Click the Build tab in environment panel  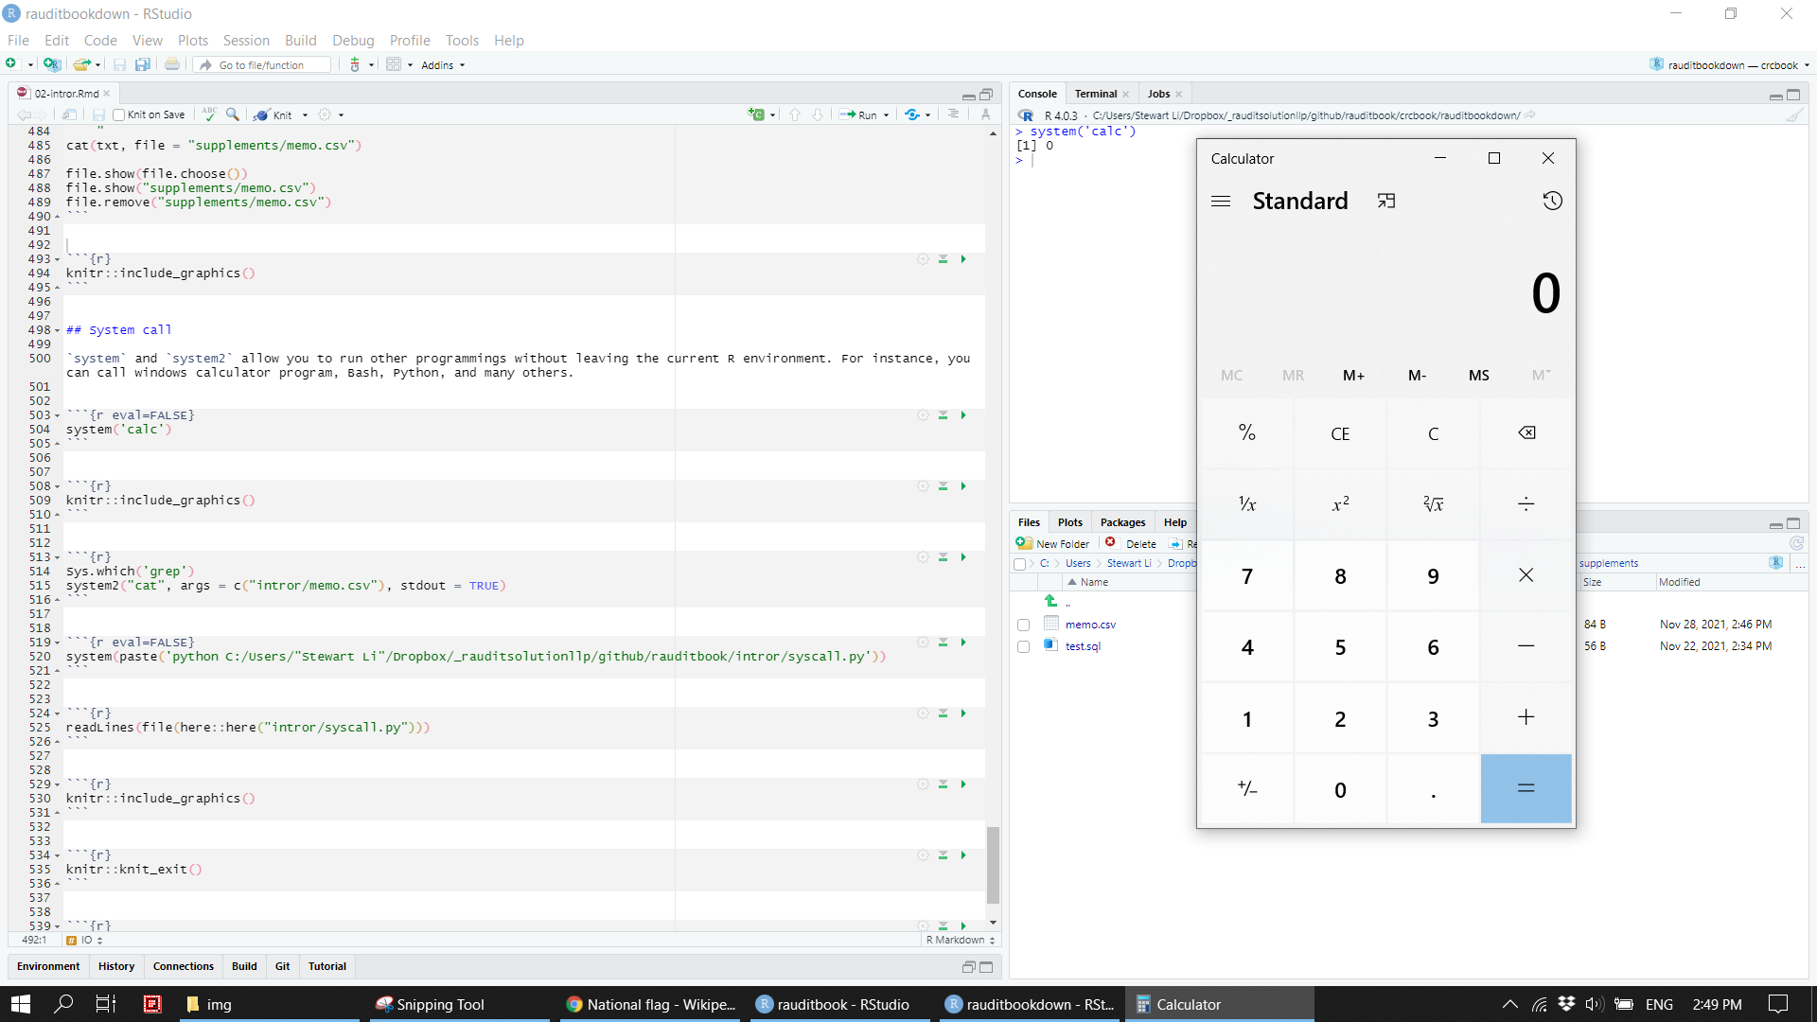tap(244, 966)
